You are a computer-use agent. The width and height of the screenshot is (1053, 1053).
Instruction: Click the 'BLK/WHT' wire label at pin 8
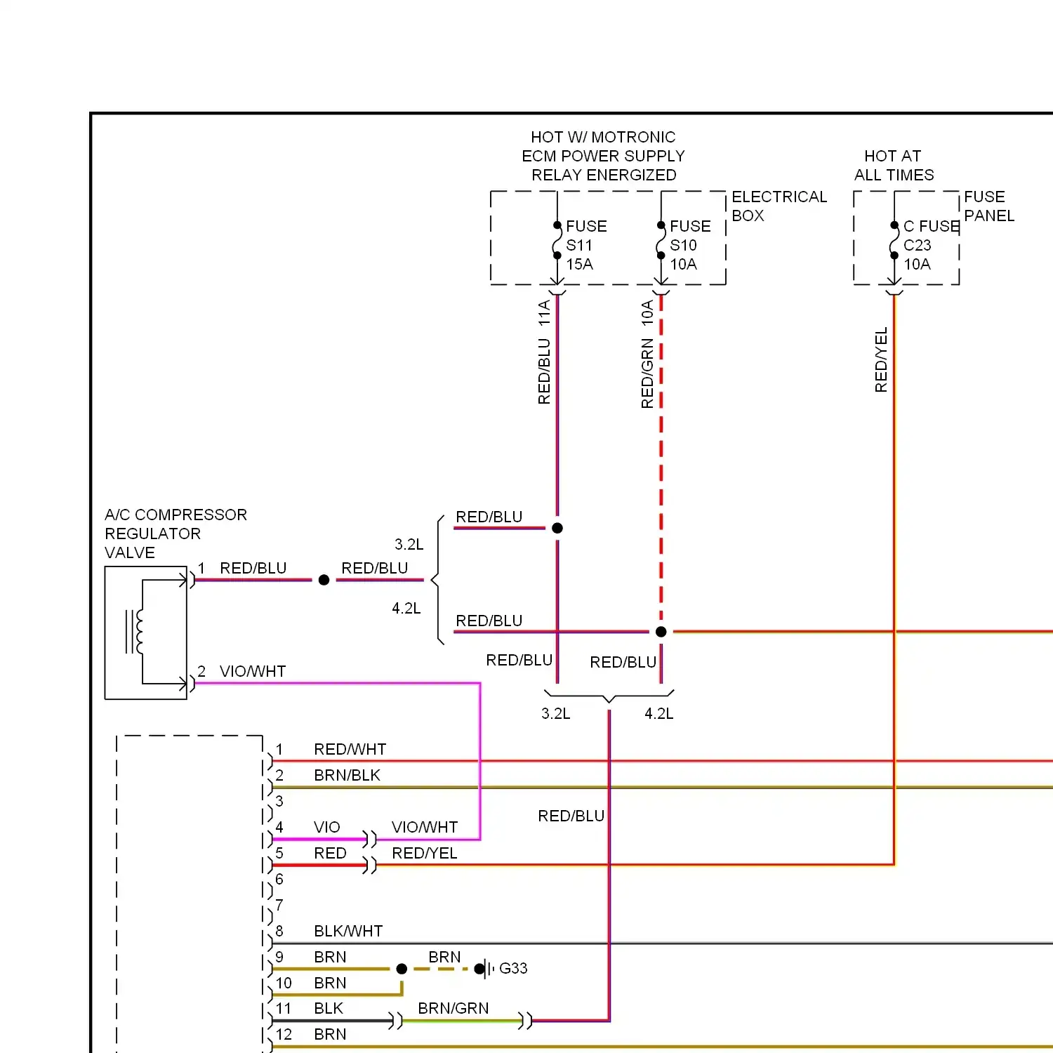click(x=348, y=931)
